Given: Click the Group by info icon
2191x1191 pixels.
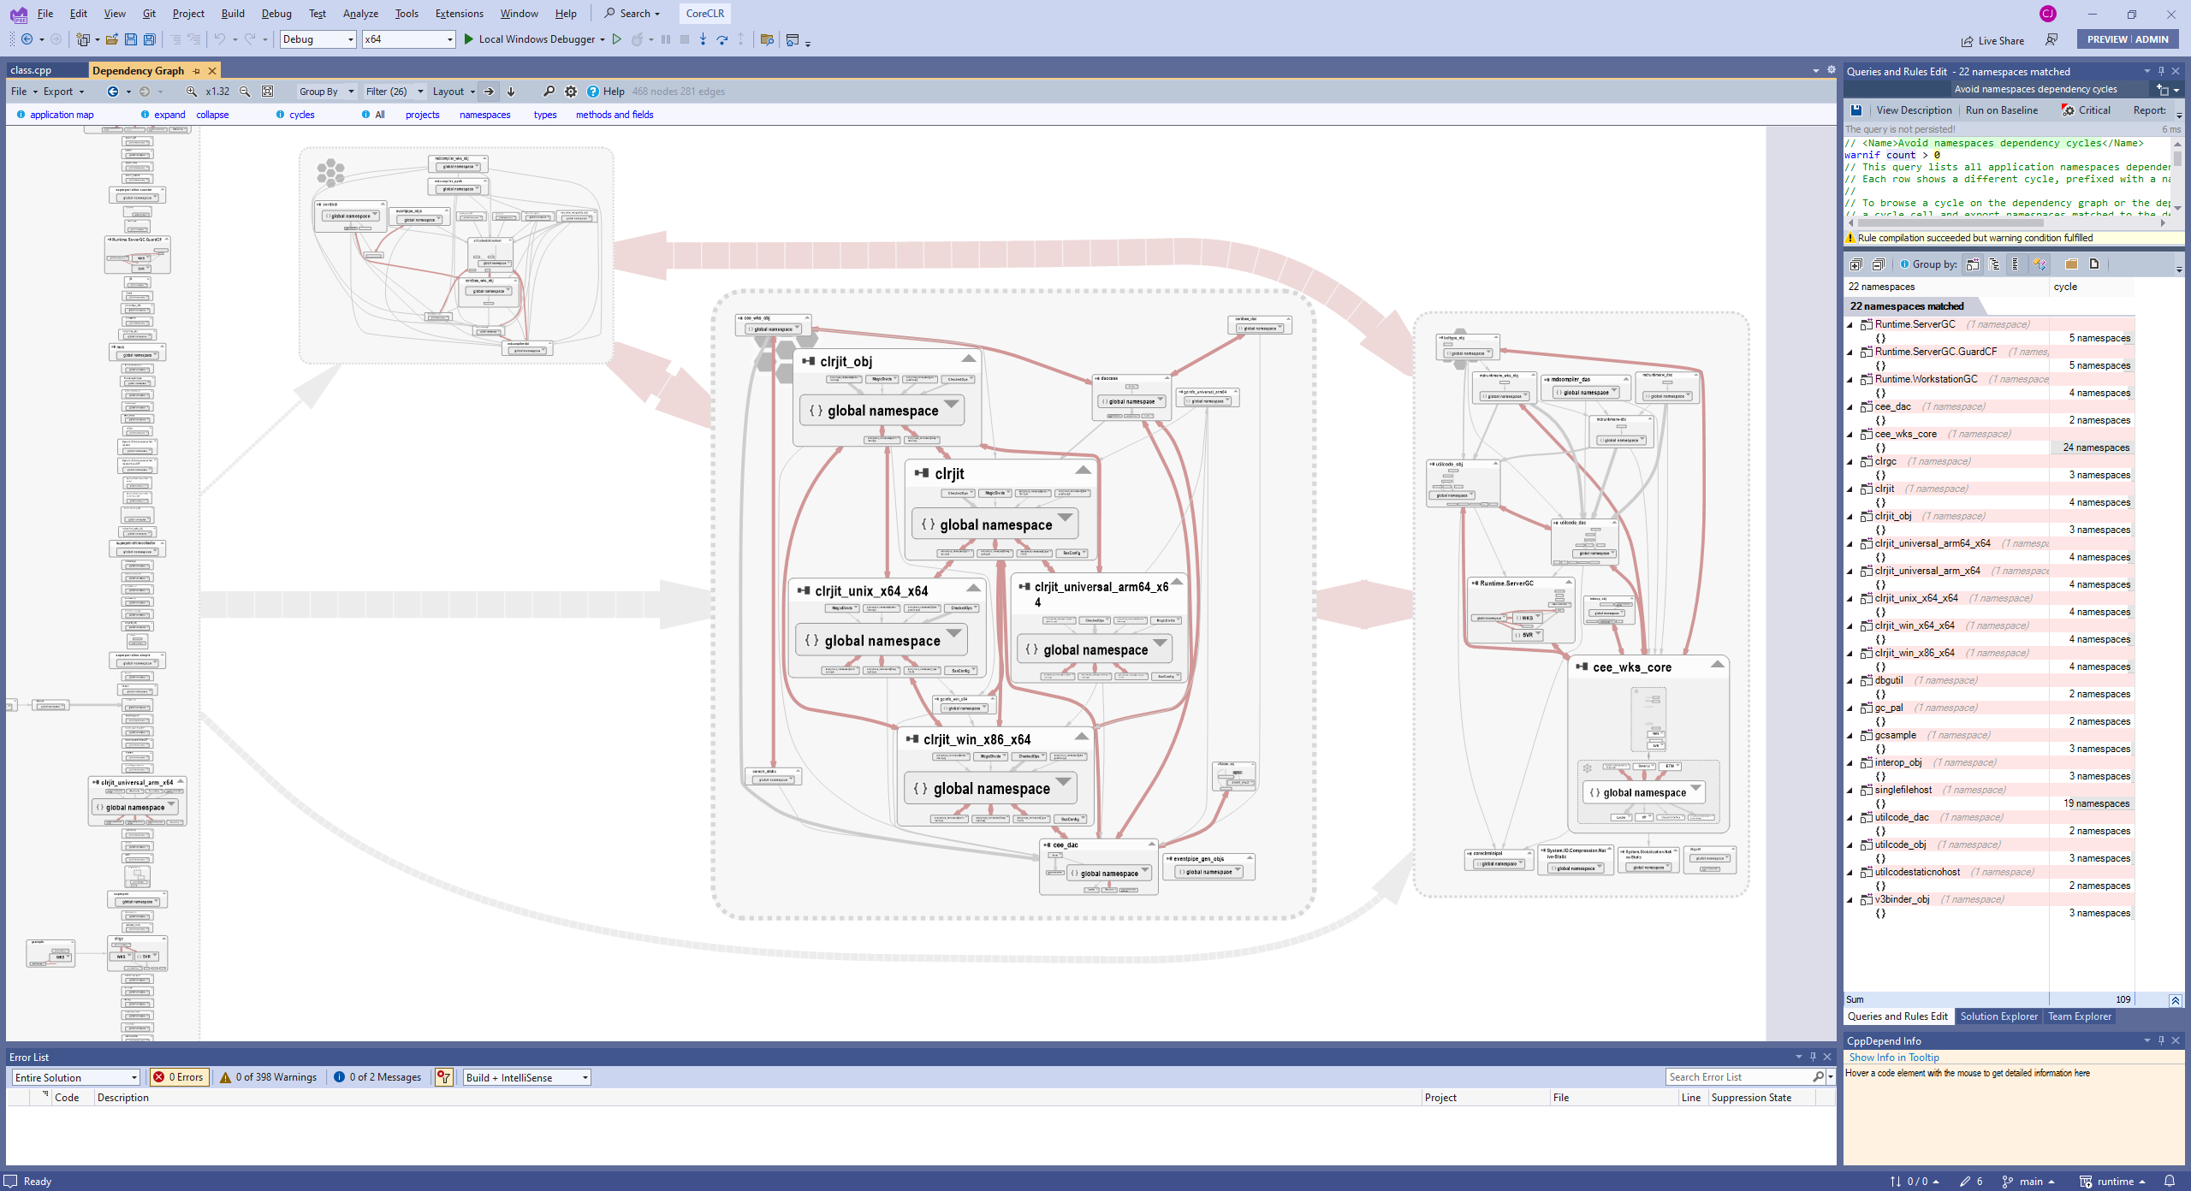Looking at the screenshot, I should tap(1904, 264).
